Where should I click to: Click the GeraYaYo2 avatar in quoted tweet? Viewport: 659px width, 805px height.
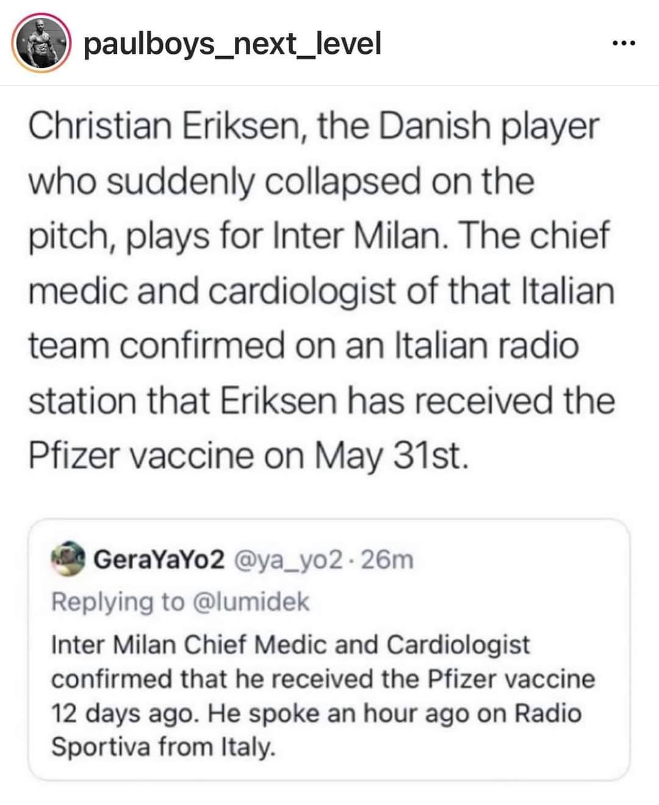68,559
